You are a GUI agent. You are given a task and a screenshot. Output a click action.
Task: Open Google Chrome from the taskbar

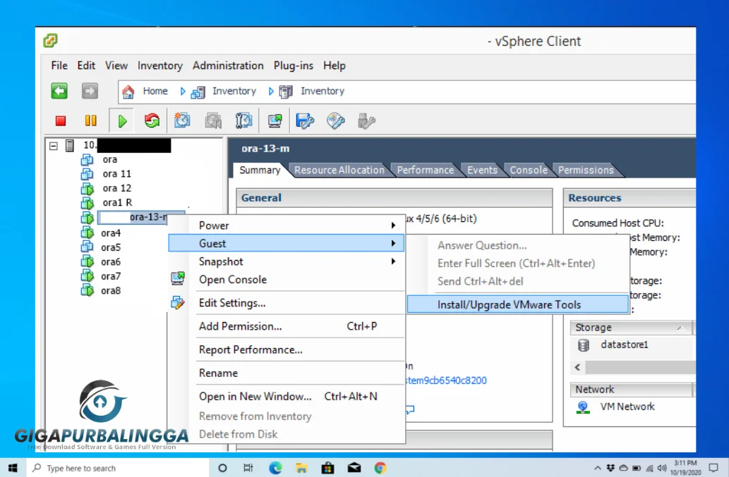[380, 468]
